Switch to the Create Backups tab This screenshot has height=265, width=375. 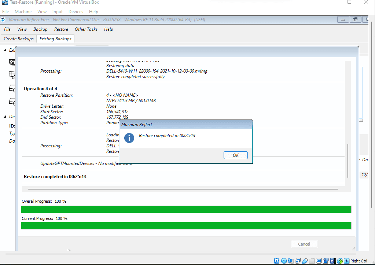pyautogui.click(x=19, y=39)
